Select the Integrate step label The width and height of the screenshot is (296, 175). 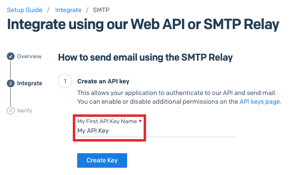[x=30, y=83]
